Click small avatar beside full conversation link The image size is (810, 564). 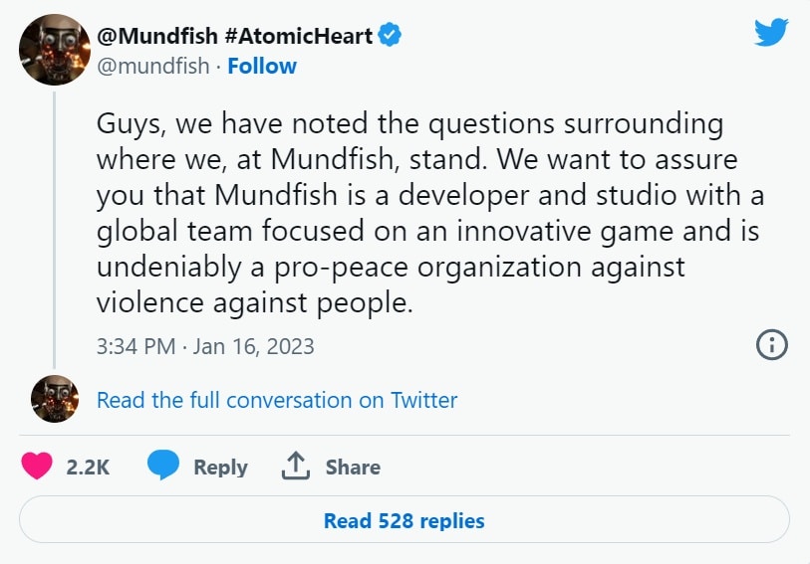[x=55, y=399]
